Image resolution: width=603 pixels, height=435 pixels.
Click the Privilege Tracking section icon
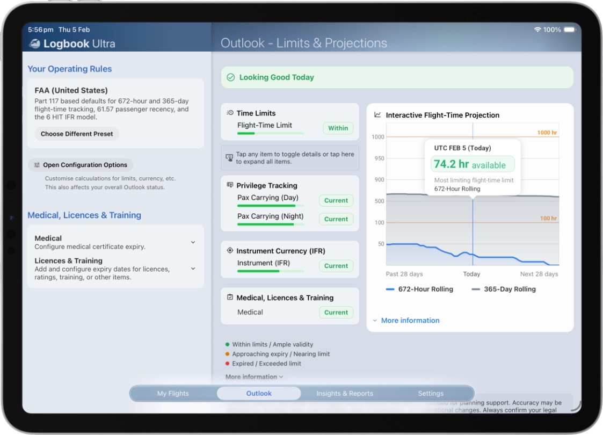coord(230,185)
